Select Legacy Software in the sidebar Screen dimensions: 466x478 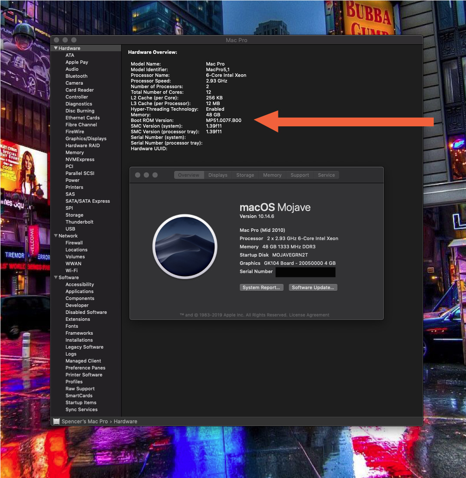pyautogui.click(x=85, y=347)
